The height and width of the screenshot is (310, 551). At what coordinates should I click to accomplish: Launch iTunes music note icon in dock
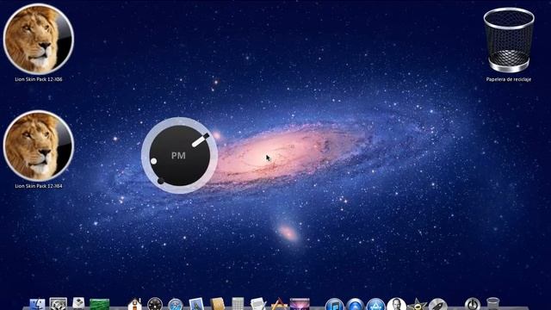(x=334, y=305)
